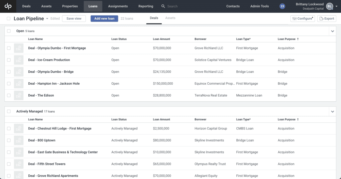This screenshot has width=341, height=179.
Task: Check the Olympia Dumbo First Mortgage row
Action: click(x=9, y=48)
